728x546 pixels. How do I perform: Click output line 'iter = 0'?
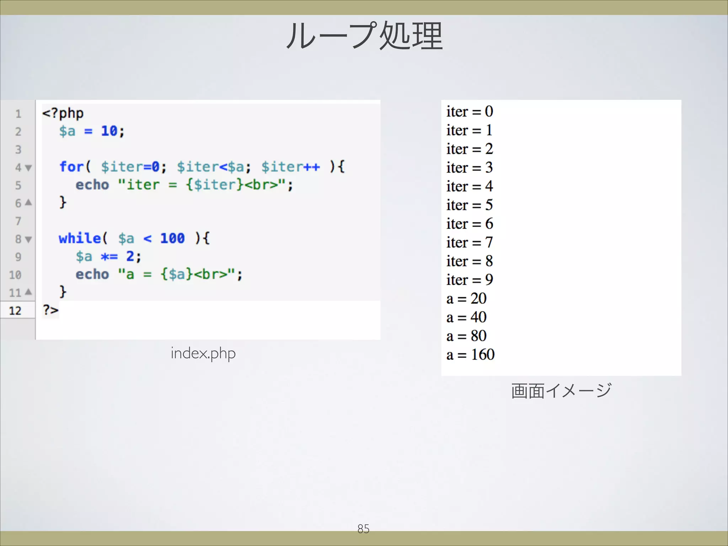470,112
